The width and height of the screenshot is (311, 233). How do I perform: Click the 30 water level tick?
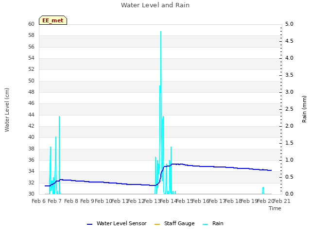[31, 194]
